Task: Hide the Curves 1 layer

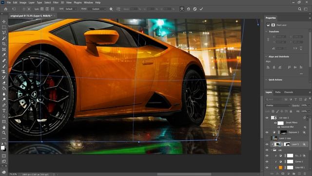Action: pos(267,161)
